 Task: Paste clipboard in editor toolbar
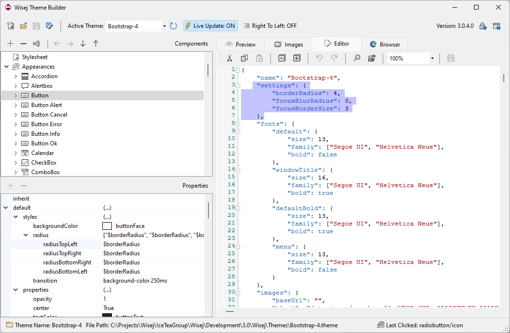click(259, 58)
